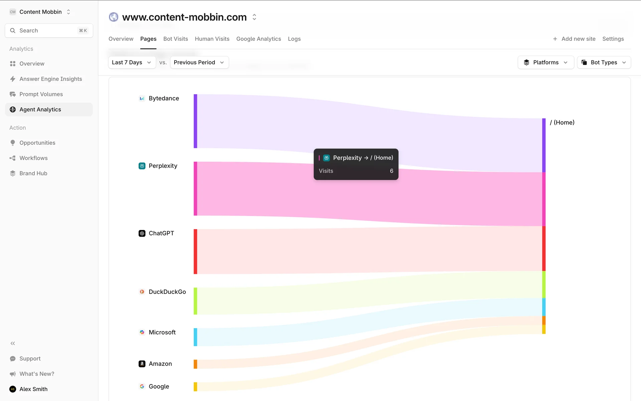Viewport: 641px width, 401px height.
Task: Open the Last 7 Days dropdown
Action: pyautogui.click(x=132, y=62)
